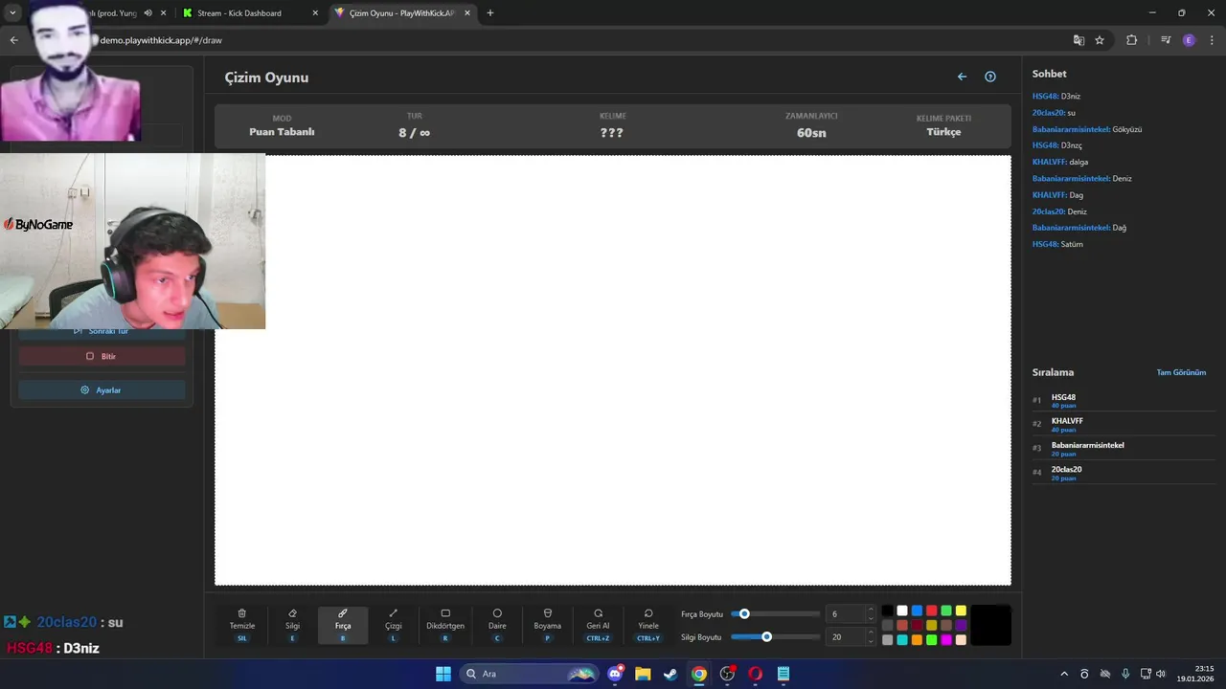Click the Bitir button

click(x=102, y=356)
